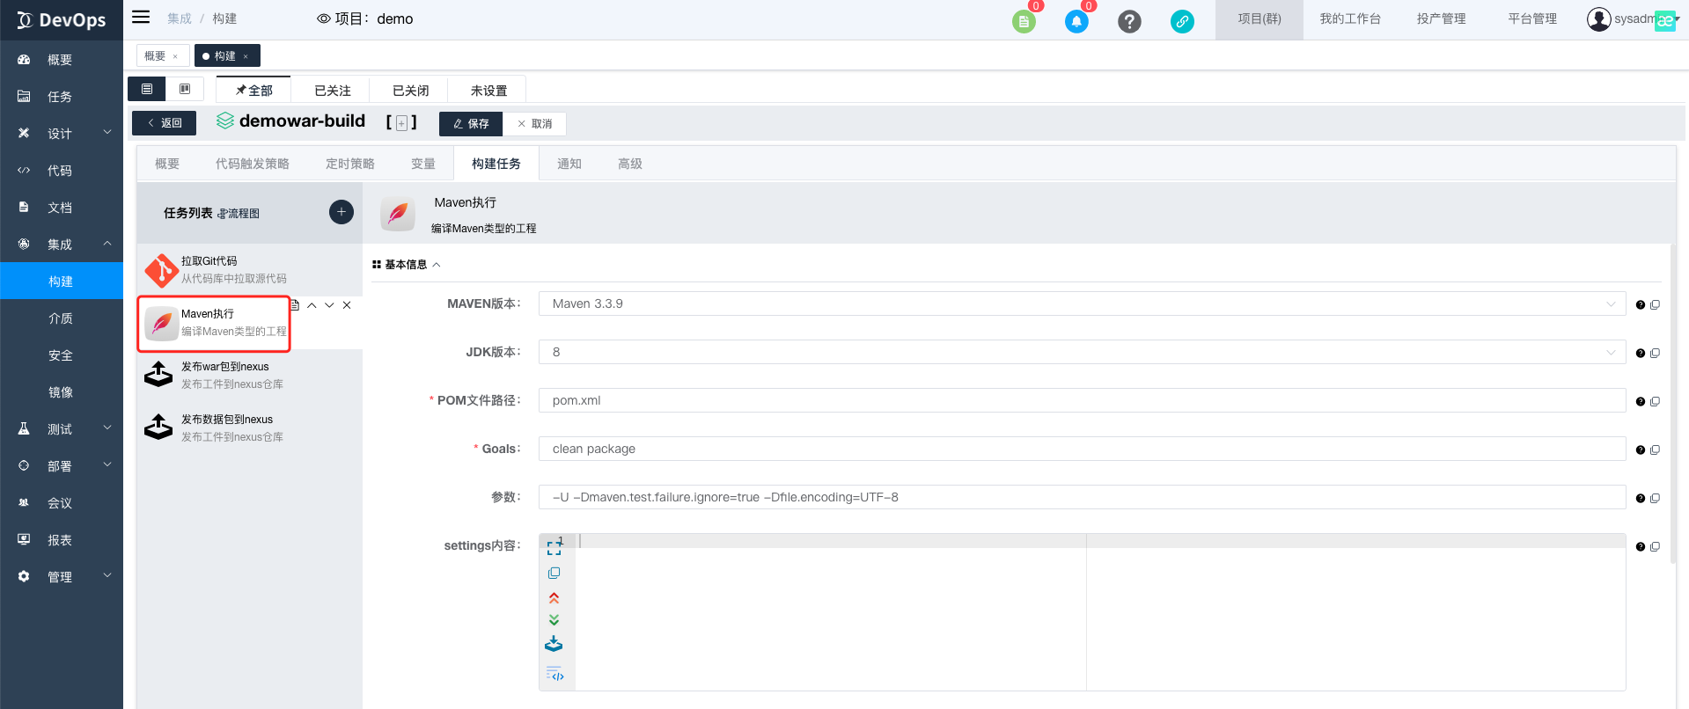Copy the Goals field value

point(1655,450)
